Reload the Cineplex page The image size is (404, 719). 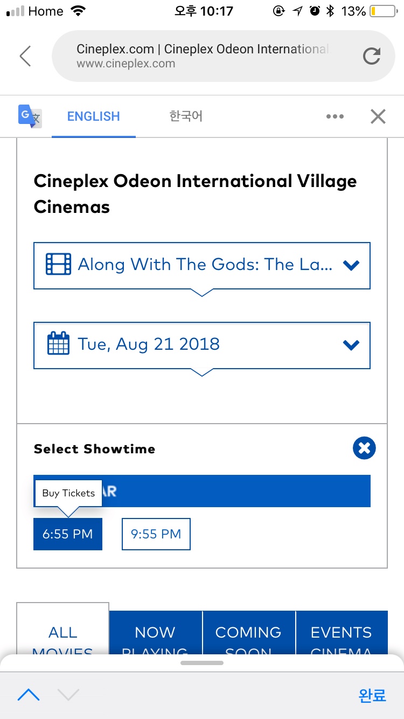(372, 56)
